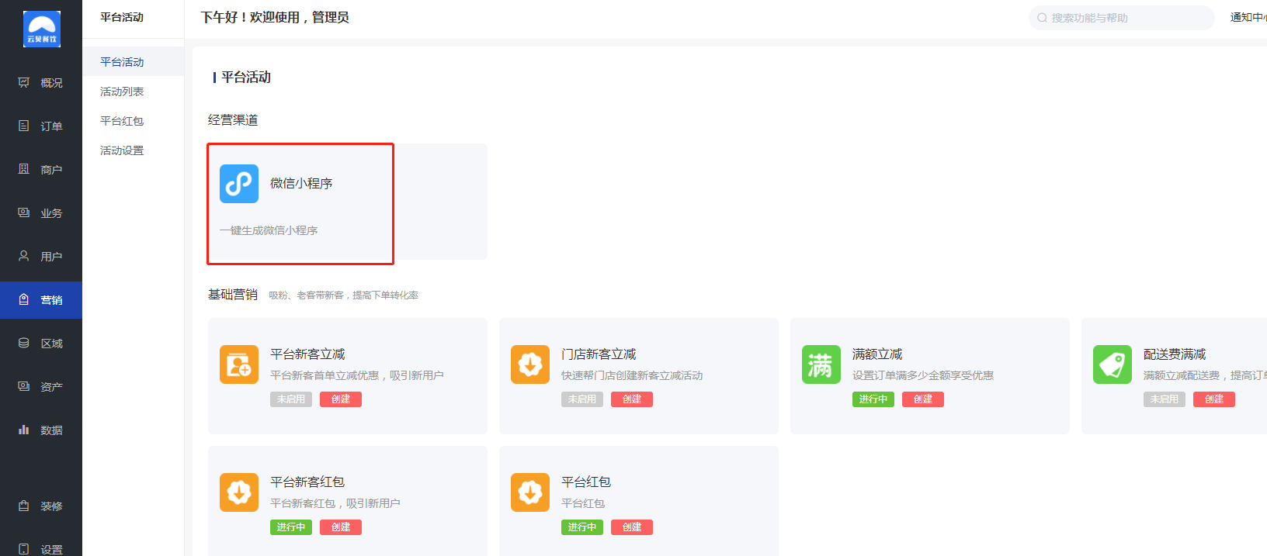Click the 搜索功能与帮助 search field

pyautogui.click(x=1122, y=18)
